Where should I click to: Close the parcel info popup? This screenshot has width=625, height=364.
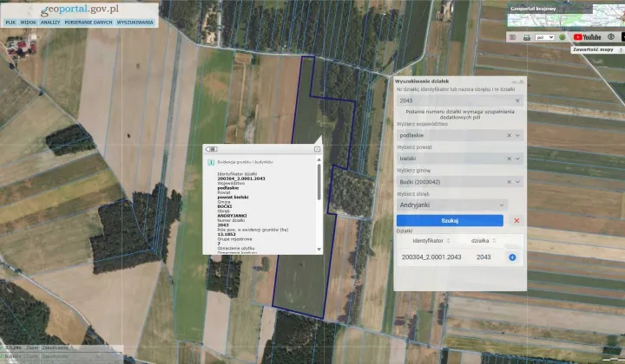[317, 149]
